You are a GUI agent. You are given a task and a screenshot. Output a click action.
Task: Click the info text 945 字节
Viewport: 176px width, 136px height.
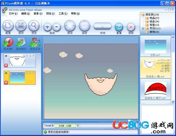(165, 71)
